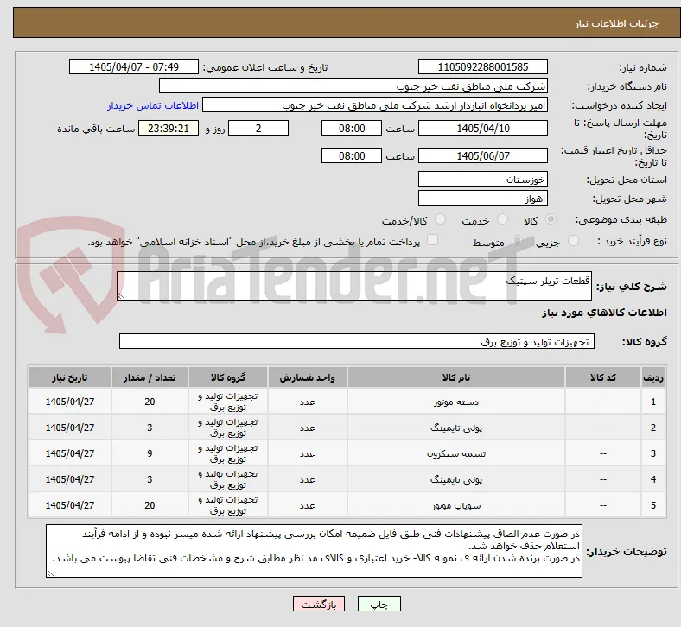Select the تسمه سنکرون item name cell
The image size is (681, 627).
point(456,453)
